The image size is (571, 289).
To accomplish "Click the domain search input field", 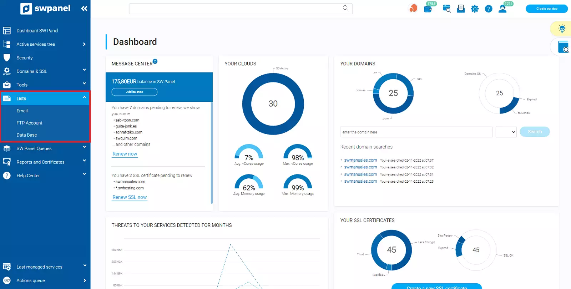I will click(x=416, y=132).
